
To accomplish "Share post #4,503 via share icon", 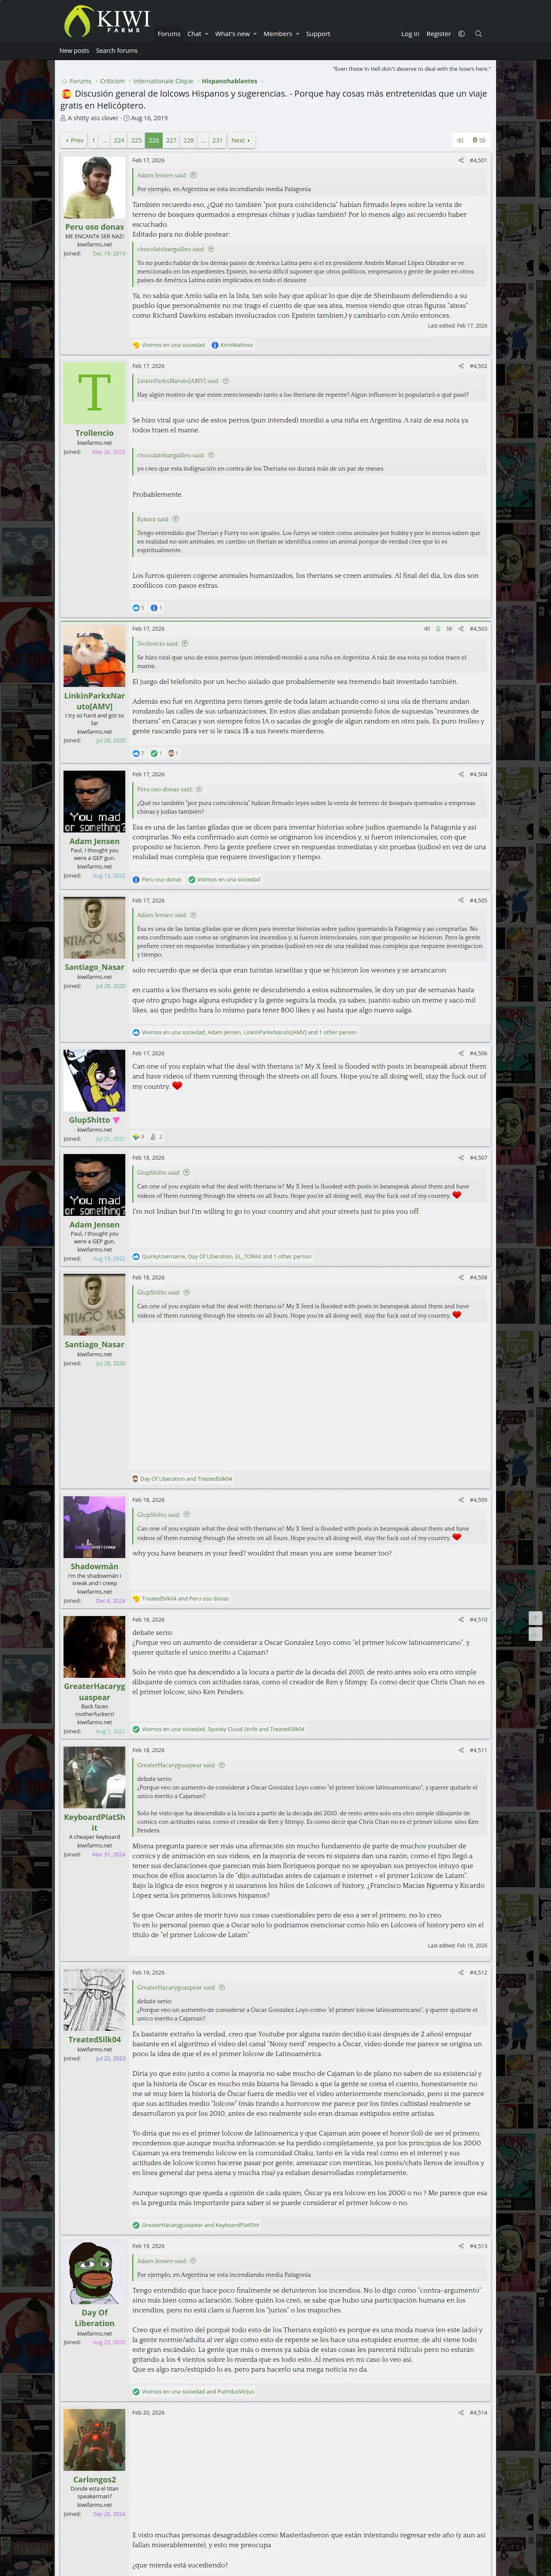I will coord(461,629).
